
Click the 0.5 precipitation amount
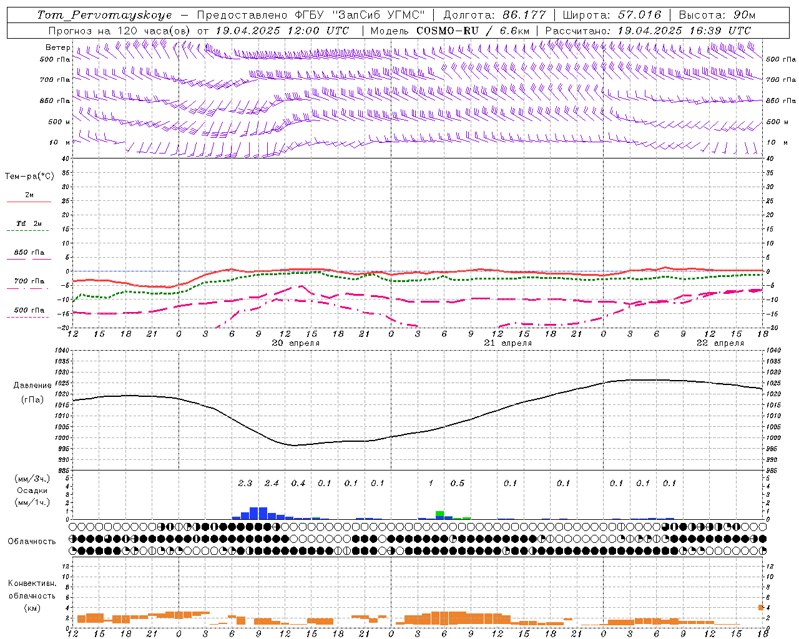point(458,483)
